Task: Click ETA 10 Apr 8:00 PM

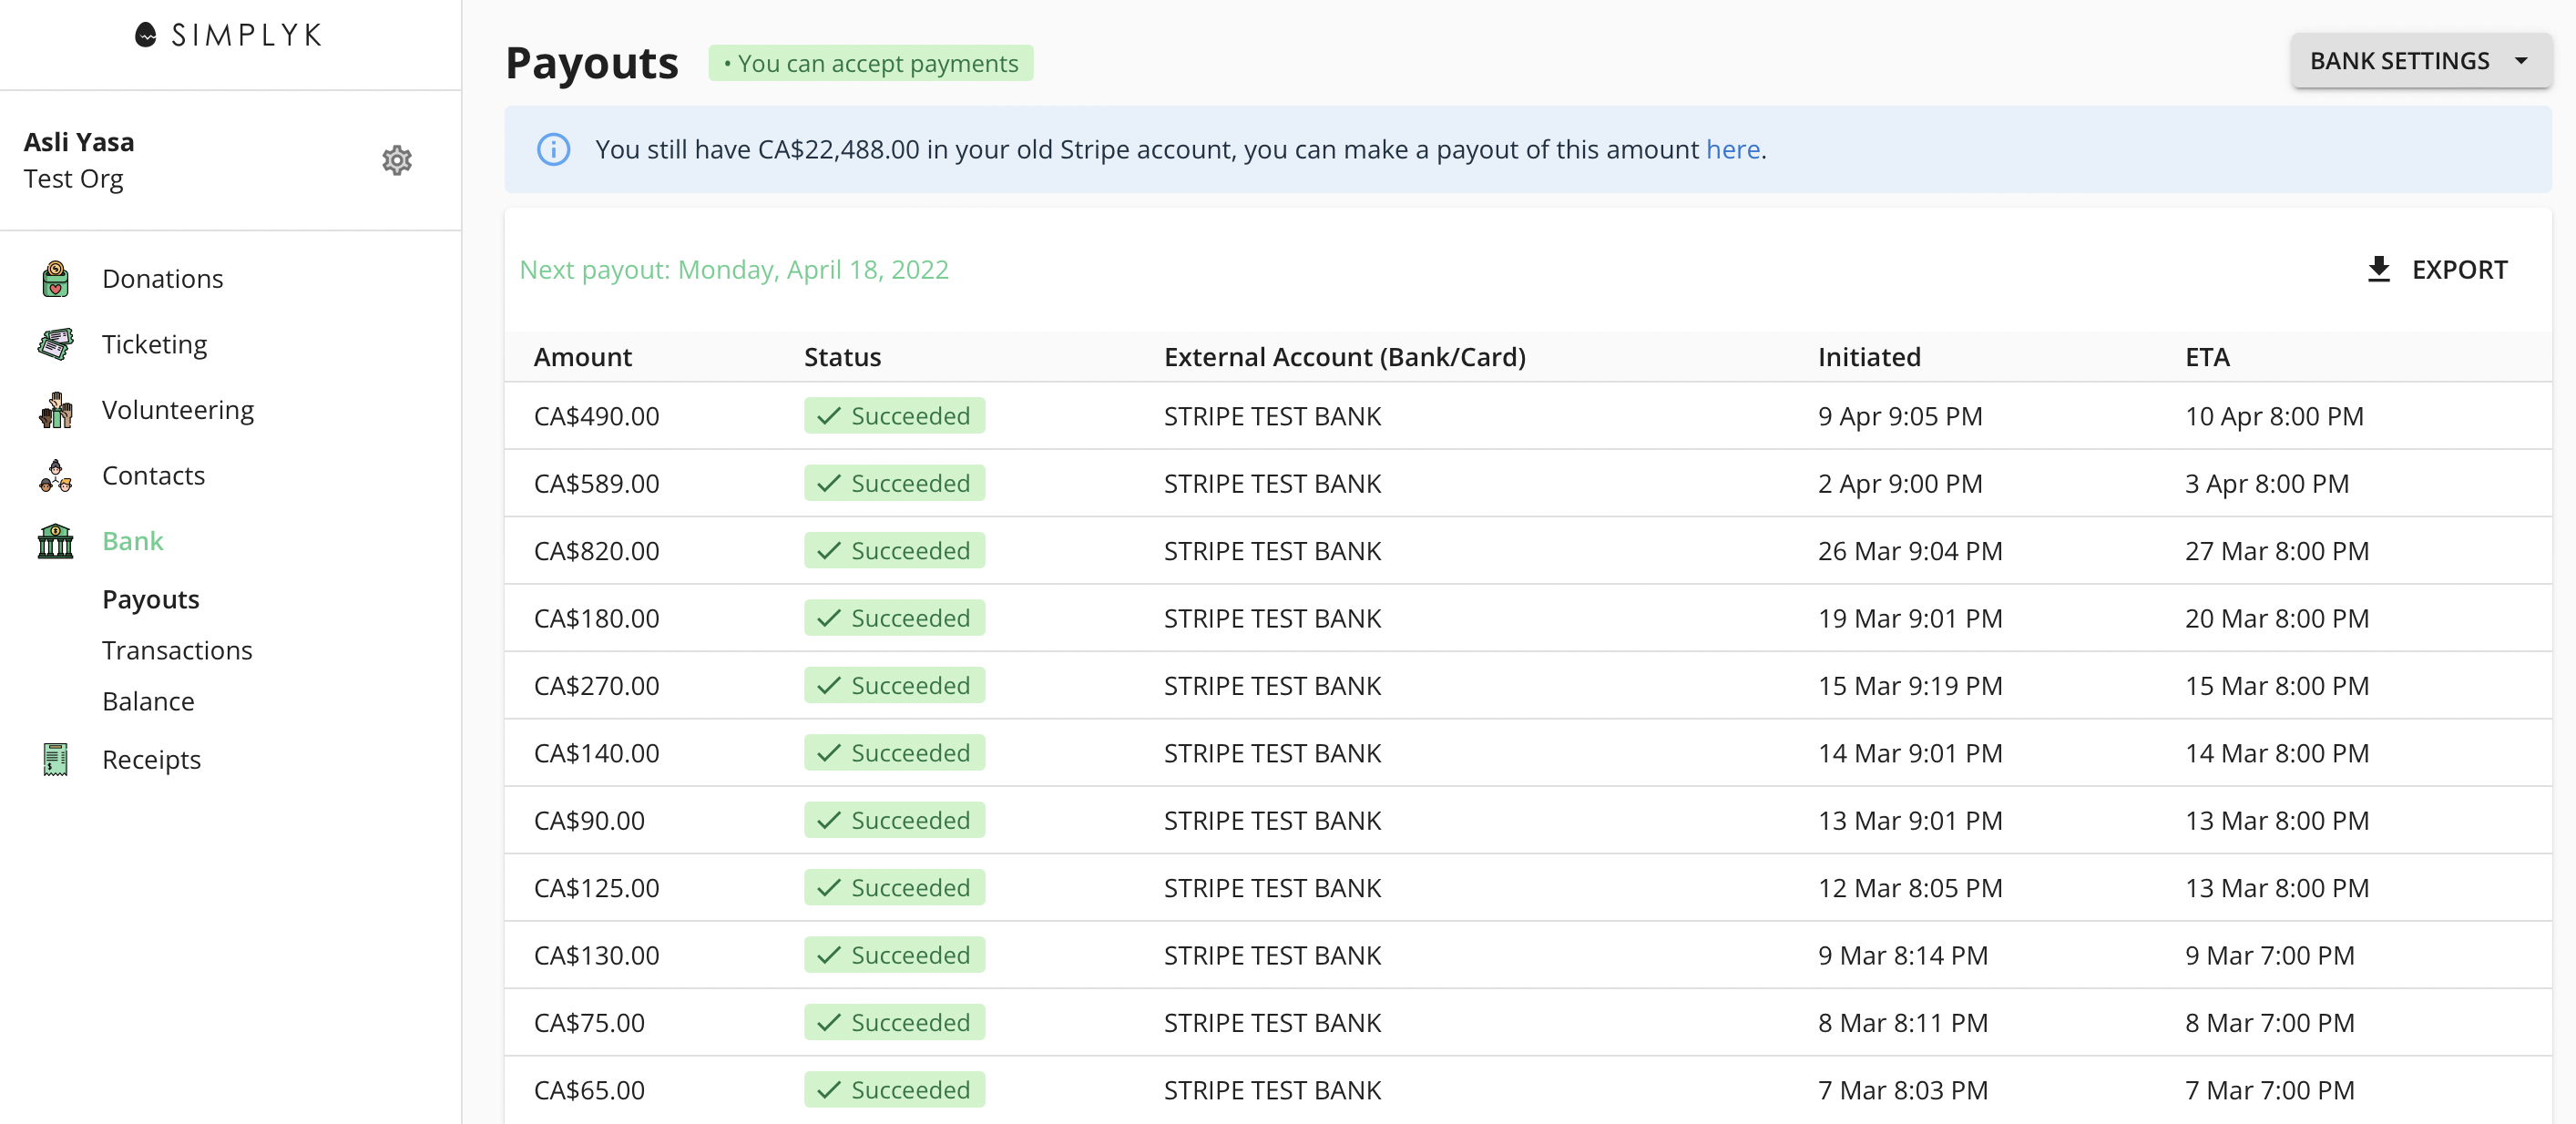Action: pos(2274,416)
